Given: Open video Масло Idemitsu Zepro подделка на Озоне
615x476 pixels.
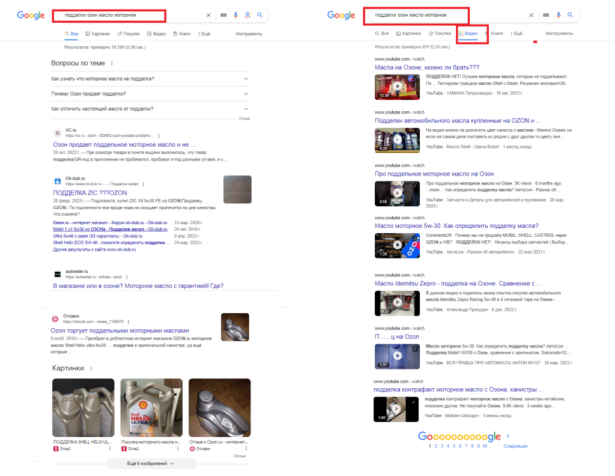Looking at the screenshot, I should click(458, 283).
